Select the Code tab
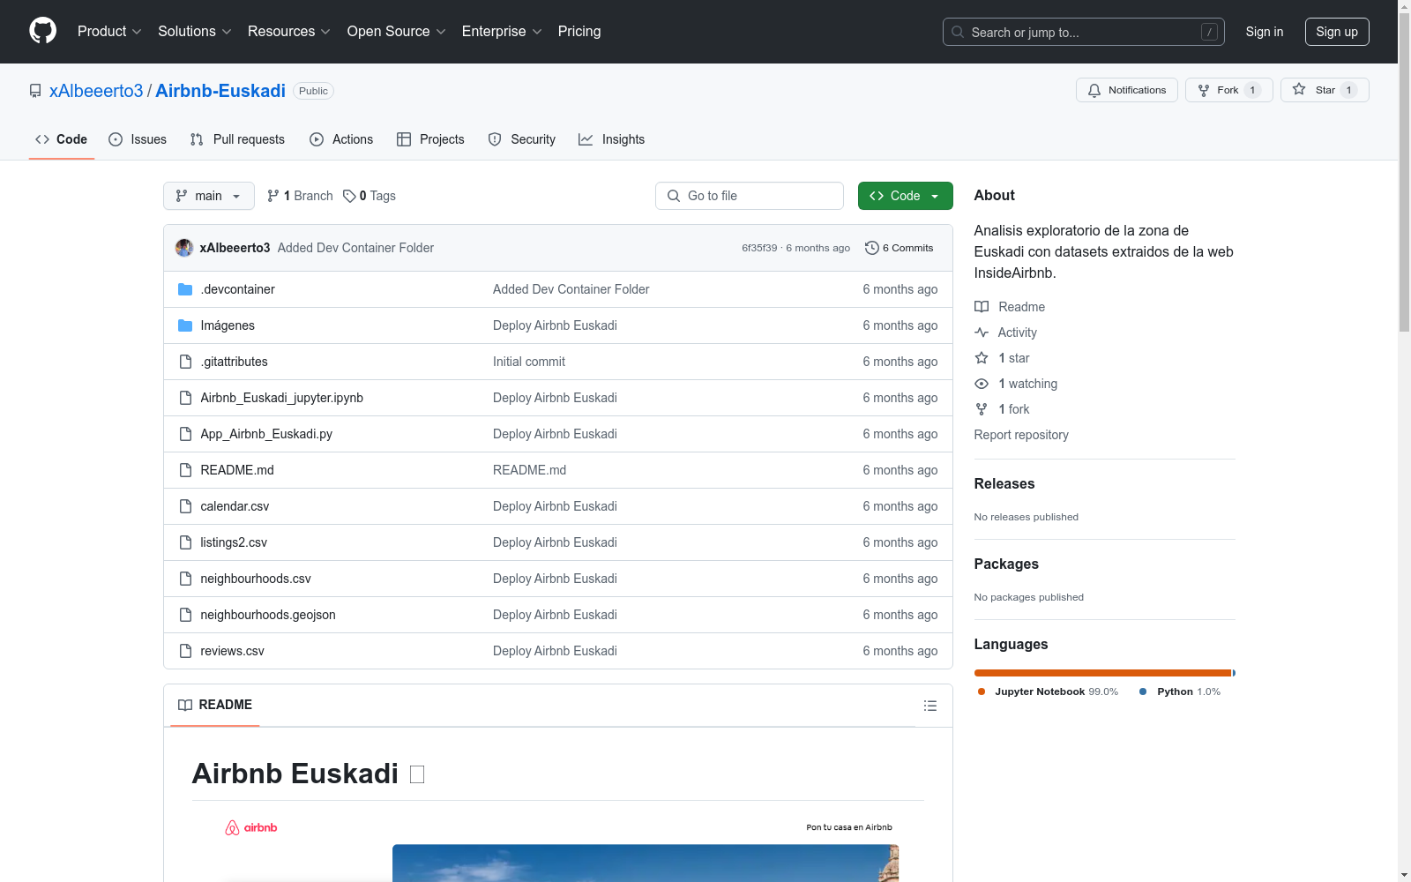The height and width of the screenshot is (882, 1411). [x=62, y=139]
